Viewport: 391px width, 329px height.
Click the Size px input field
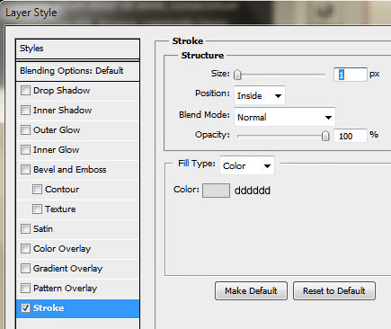click(351, 75)
